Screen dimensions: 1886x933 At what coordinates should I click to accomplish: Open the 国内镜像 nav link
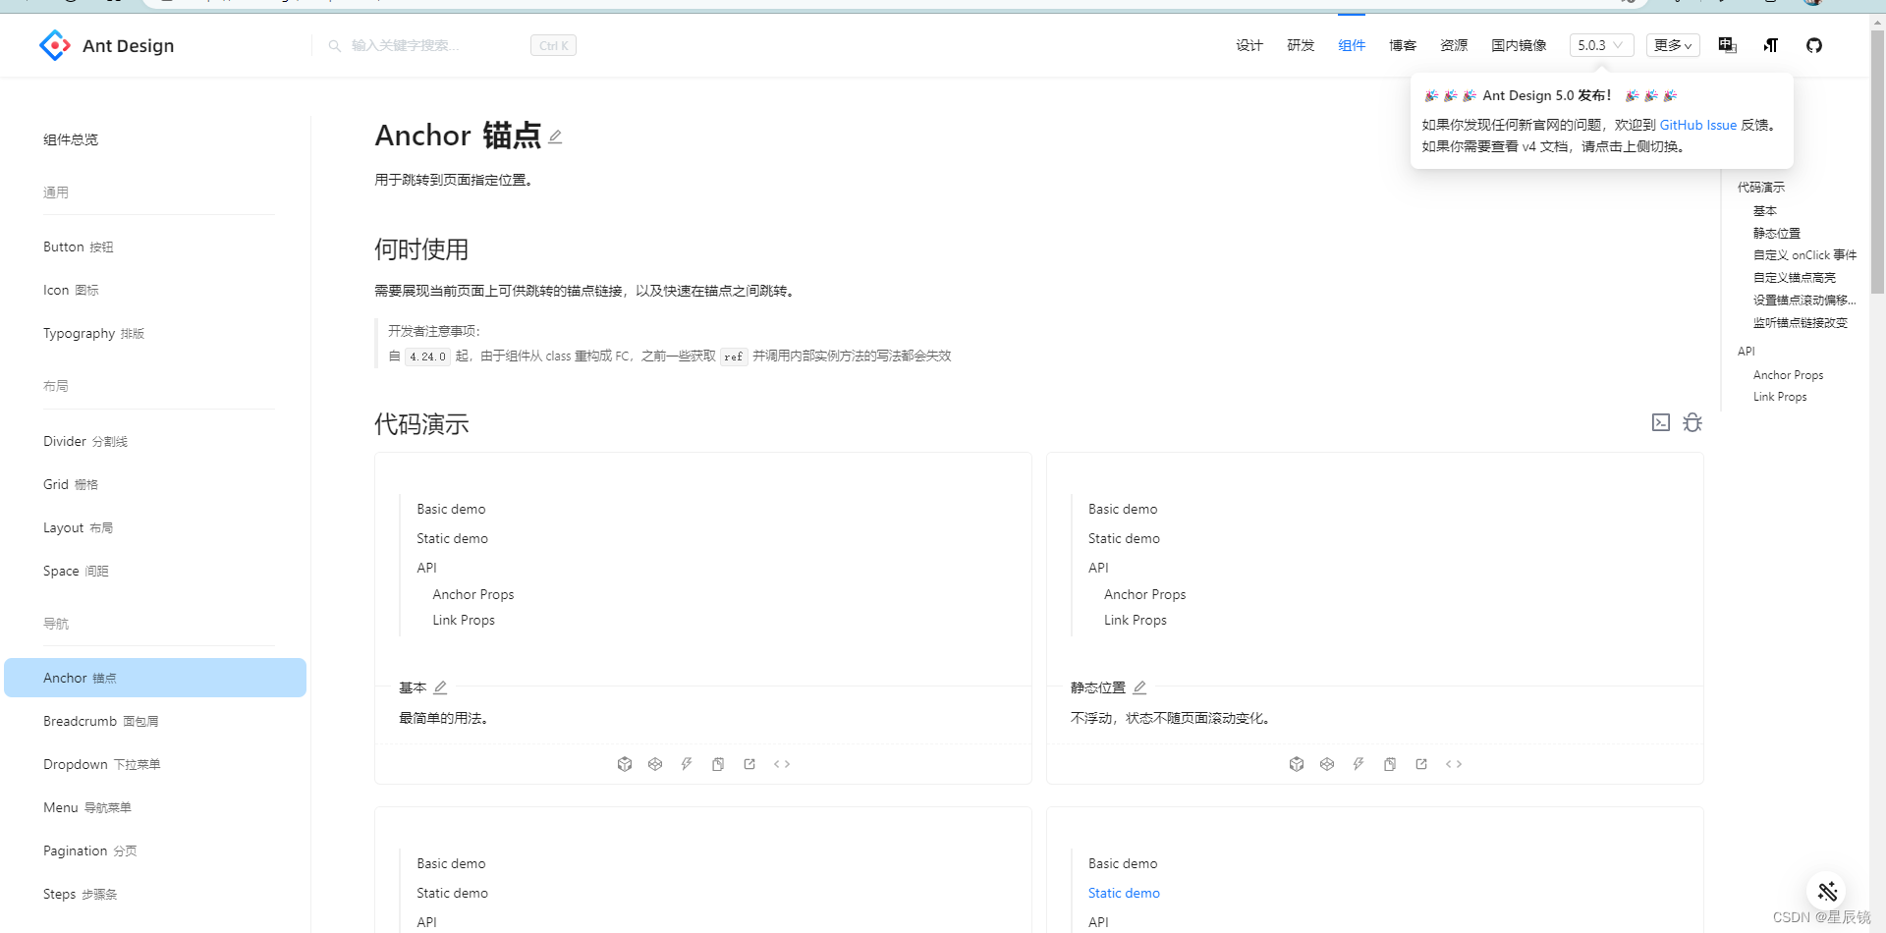(1519, 45)
